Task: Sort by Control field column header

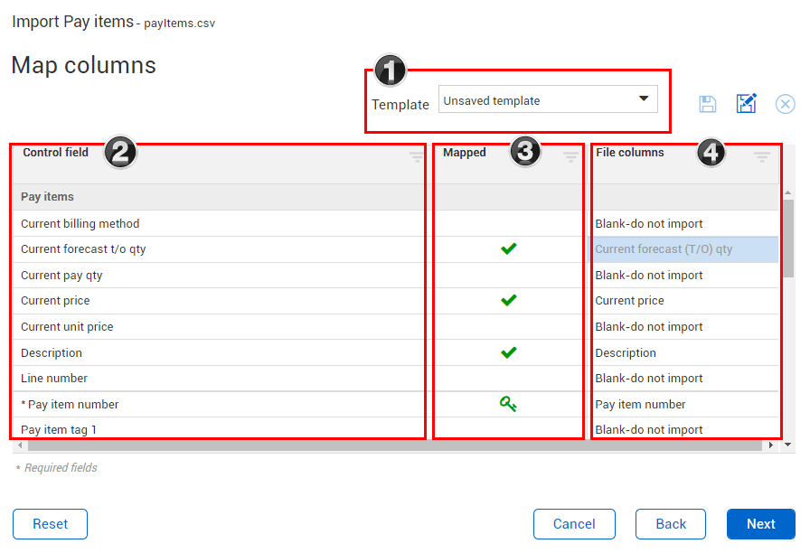Action: tap(56, 153)
